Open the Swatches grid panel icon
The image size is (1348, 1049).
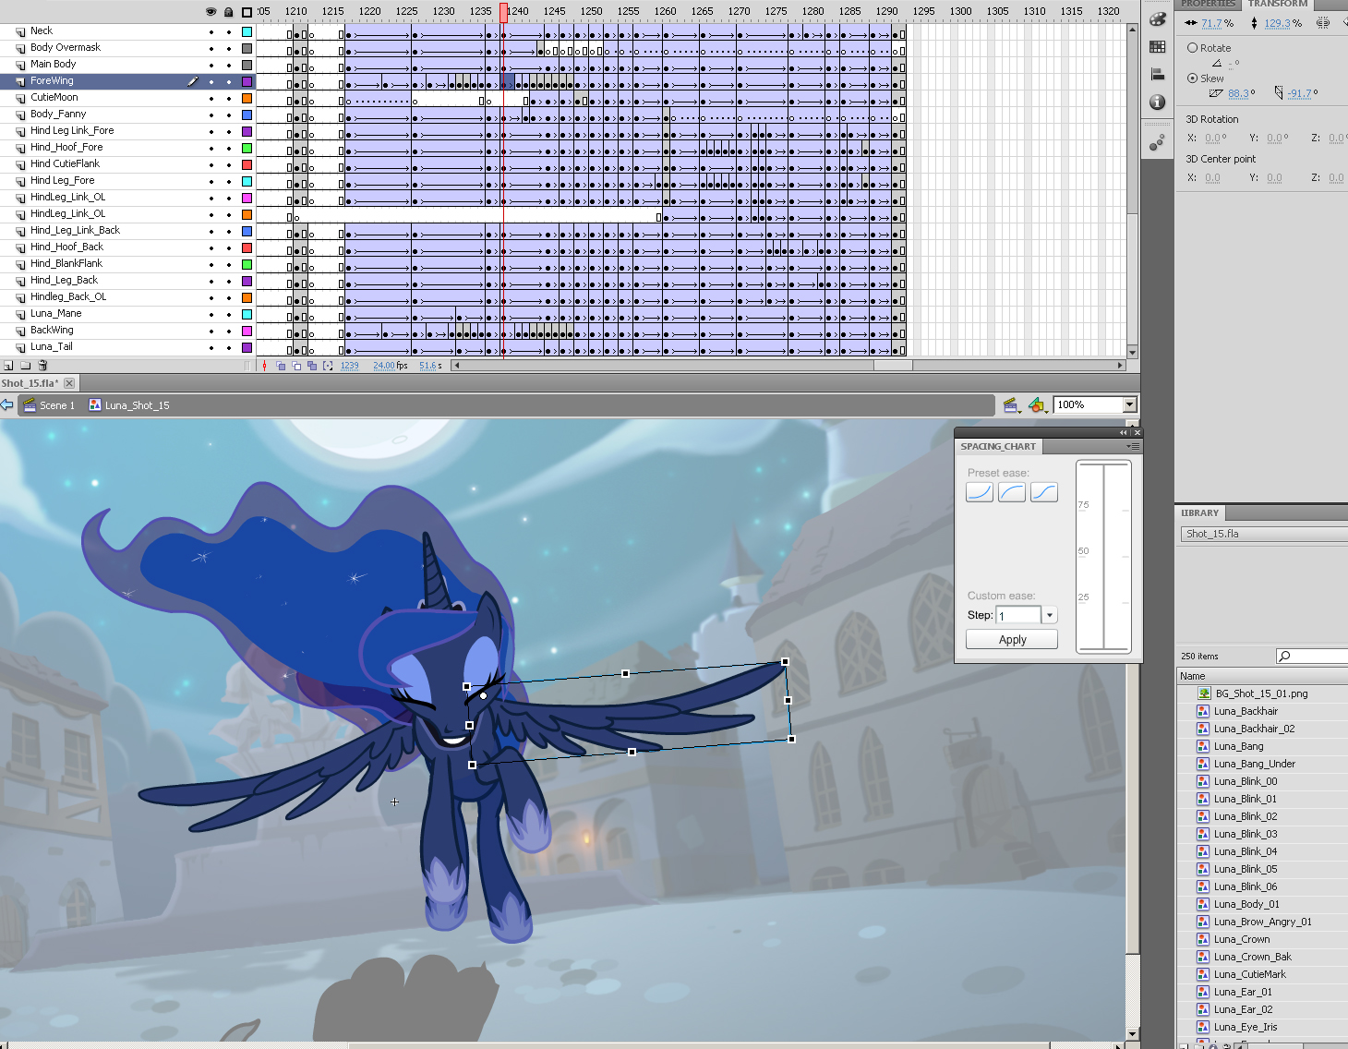coord(1158,46)
